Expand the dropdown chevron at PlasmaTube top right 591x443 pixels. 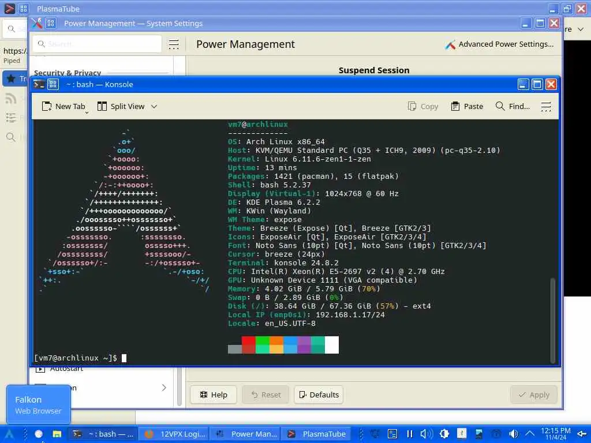[x=581, y=29]
